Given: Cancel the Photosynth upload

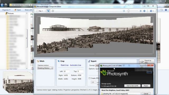Looking at the screenshot, I should pyautogui.click(x=146, y=94).
